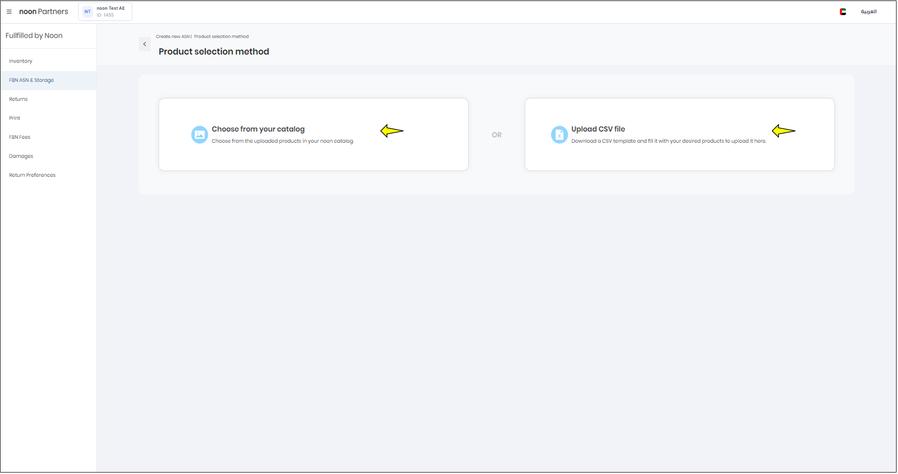The width and height of the screenshot is (898, 474).
Task: Switch to the Inventory tab
Action: point(20,61)
